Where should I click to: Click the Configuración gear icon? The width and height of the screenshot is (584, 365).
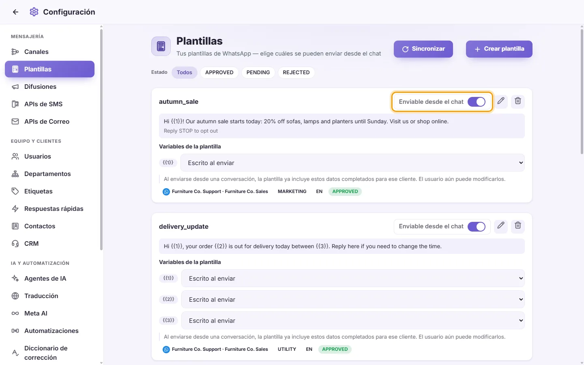34,12
